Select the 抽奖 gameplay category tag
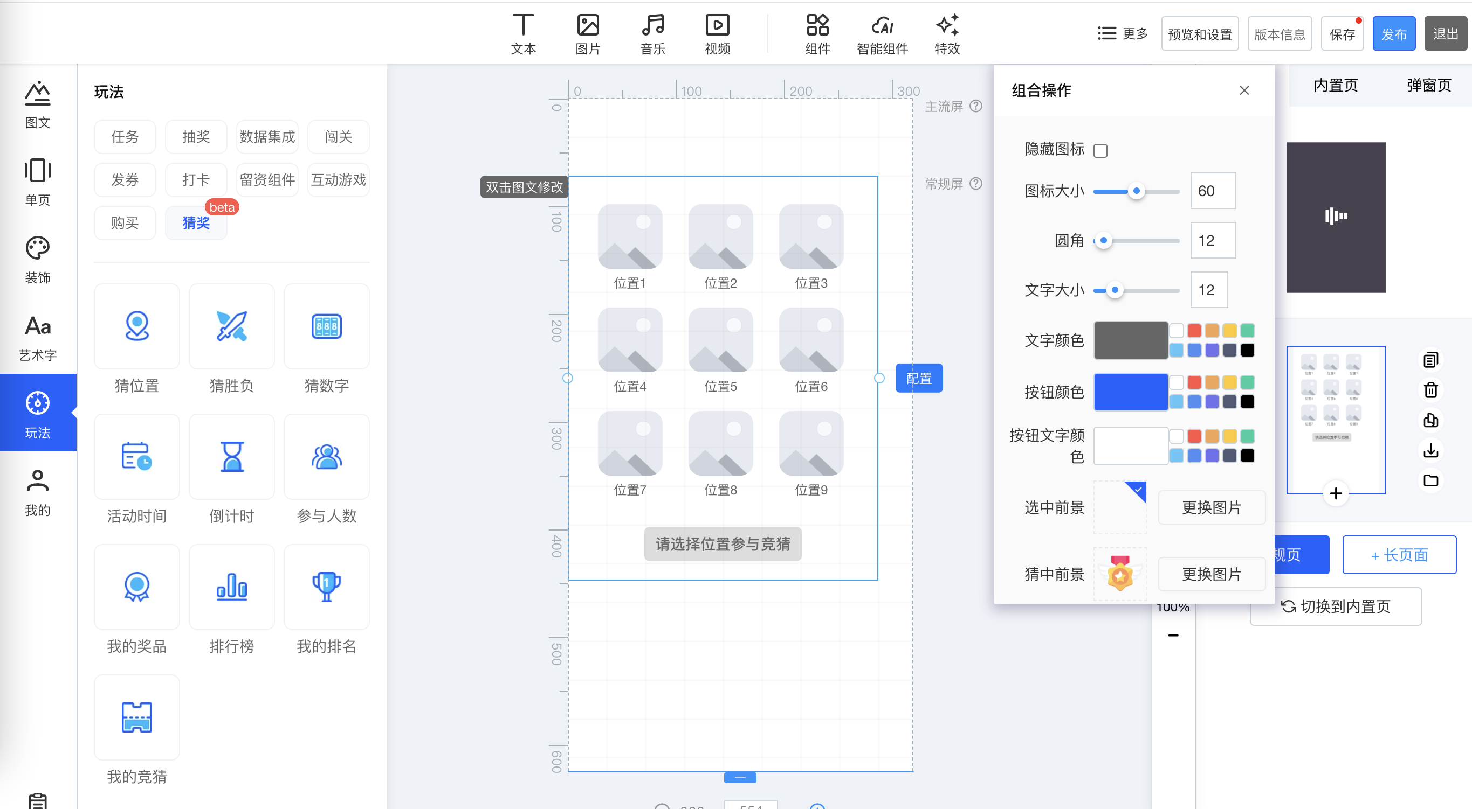The image size is (1472, 809). click(x=196, y=137)
